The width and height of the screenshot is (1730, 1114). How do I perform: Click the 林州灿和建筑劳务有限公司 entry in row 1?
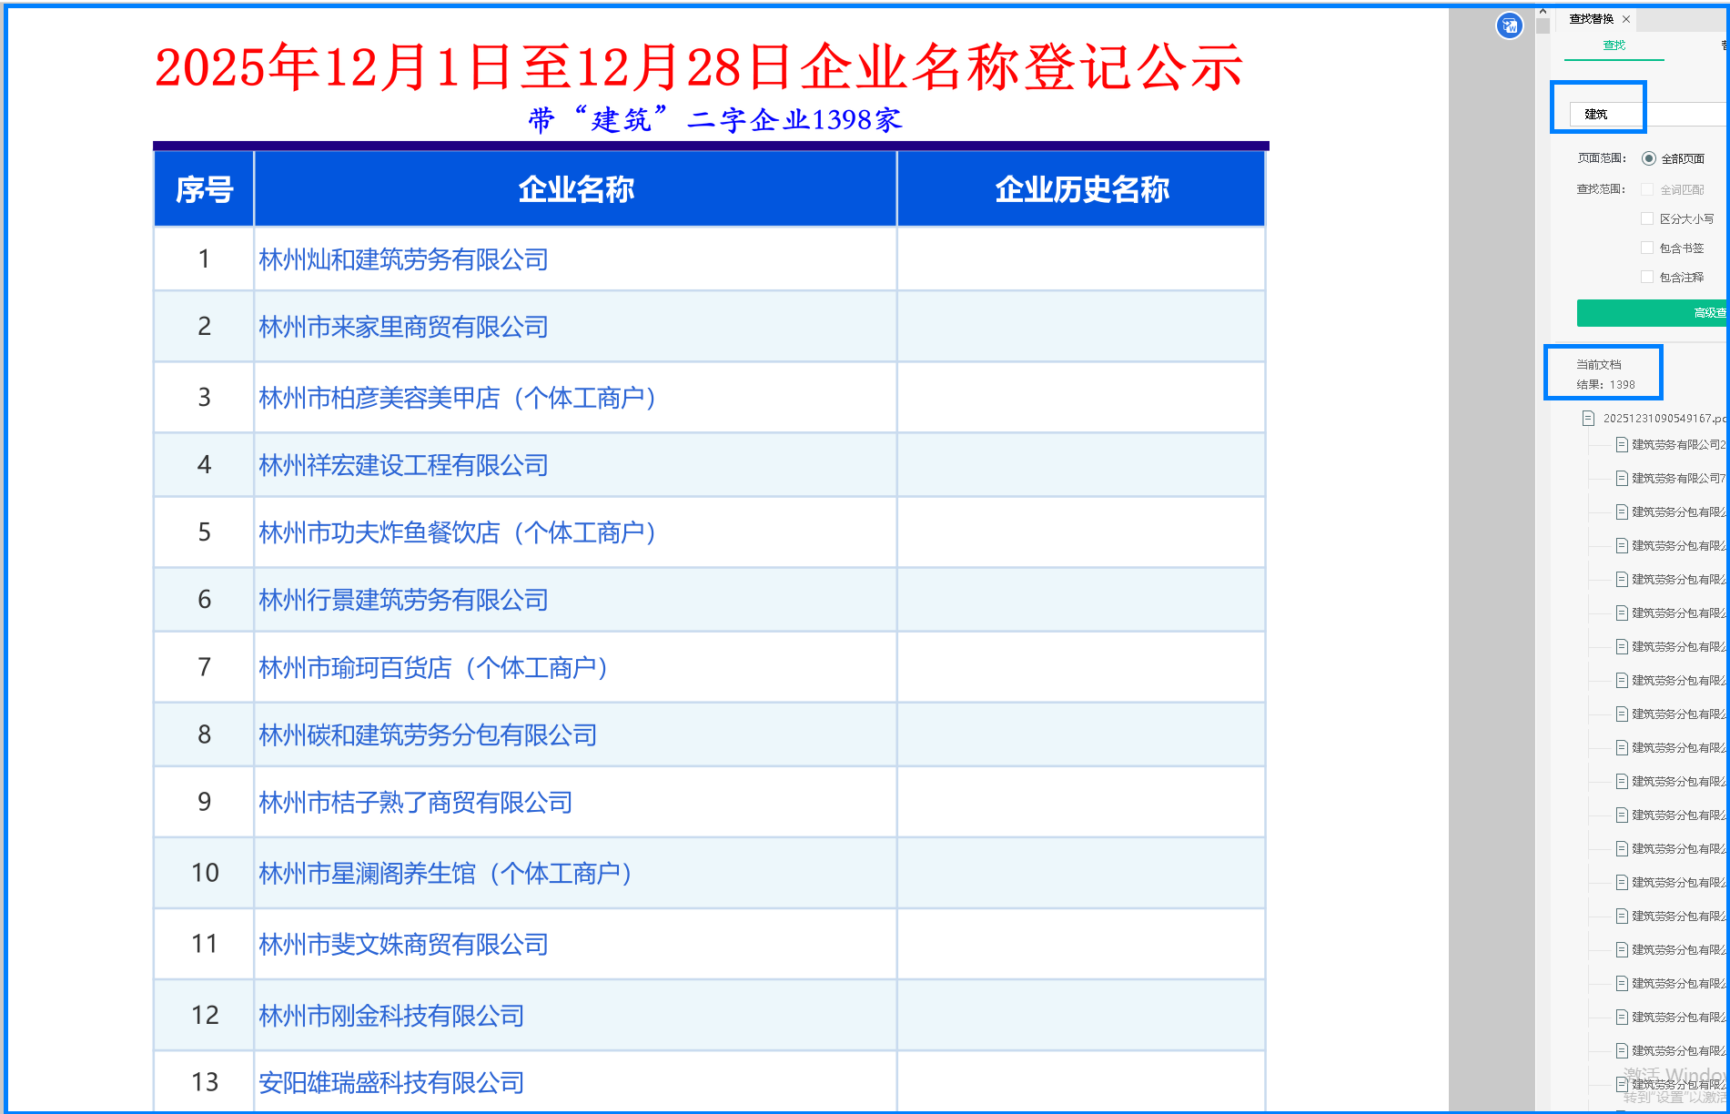point(403,260)
